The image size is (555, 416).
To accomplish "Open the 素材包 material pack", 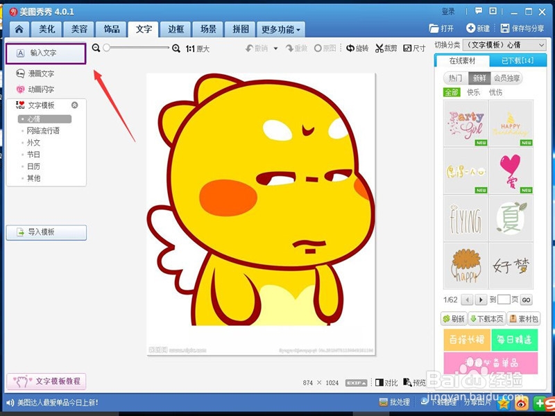I will click(x=524, y=319).
